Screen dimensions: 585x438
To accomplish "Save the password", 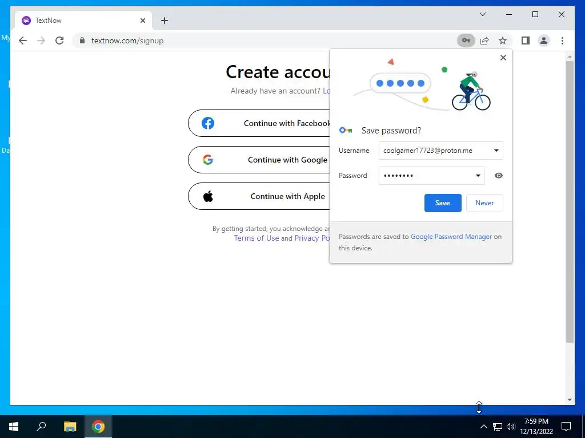I will (x=443, y=203).
